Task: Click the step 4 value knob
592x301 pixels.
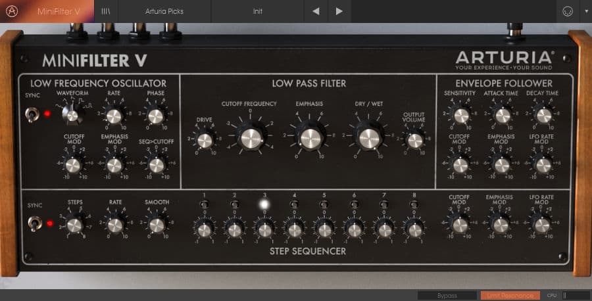Action: tap(295, 230)
